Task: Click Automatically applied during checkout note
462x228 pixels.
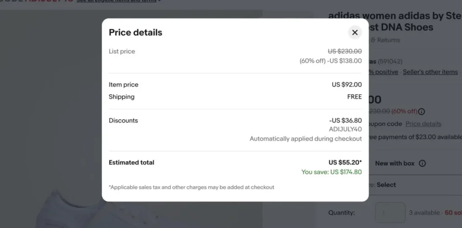Action: point(305,139)
